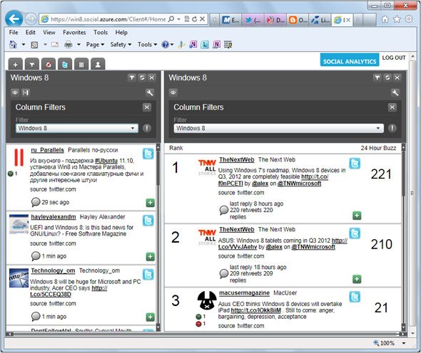Open the Favorites menu
This screenshot has height=353, width=421.
tap(74, 33)
